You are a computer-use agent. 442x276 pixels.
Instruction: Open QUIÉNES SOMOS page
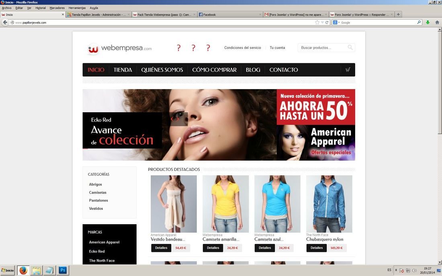coord(162,70)
